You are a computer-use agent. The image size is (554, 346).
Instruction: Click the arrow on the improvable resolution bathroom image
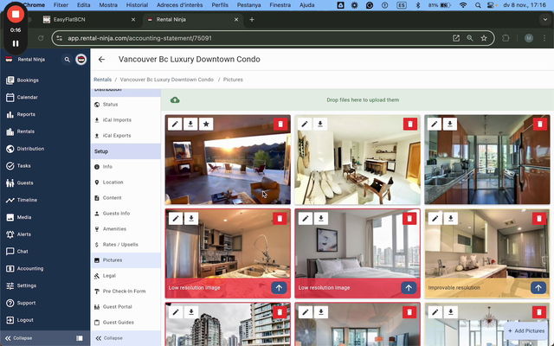(538, 288)
